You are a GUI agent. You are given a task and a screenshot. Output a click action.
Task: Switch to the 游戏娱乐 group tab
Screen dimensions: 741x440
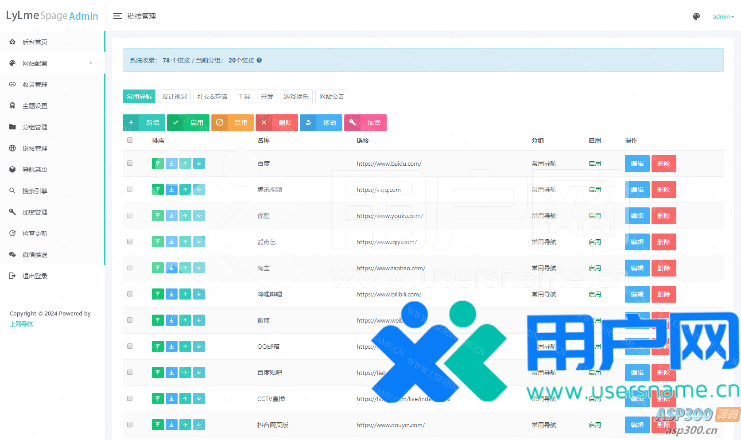tap(296, 97)
